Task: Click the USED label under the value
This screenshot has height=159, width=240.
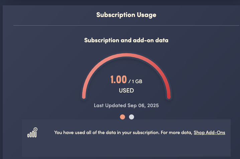Action: point(126,90)
